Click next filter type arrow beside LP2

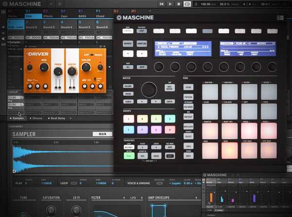[142, 198]
